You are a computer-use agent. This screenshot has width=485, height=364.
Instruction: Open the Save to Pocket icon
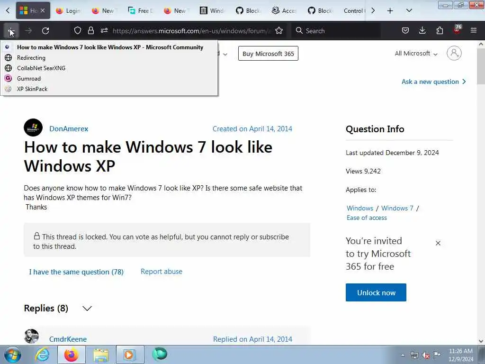(405, 31)
